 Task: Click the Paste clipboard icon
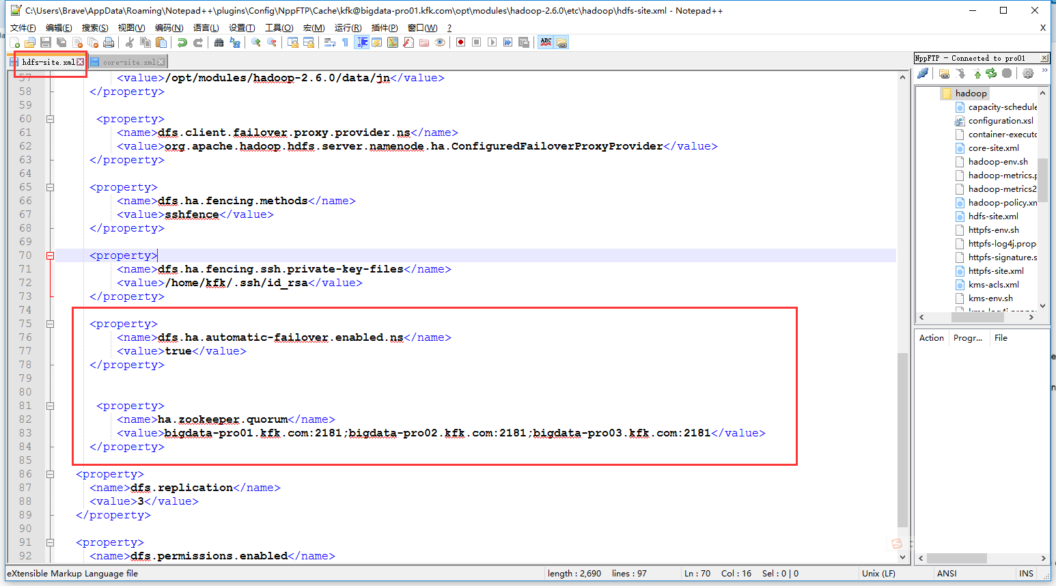161,42
